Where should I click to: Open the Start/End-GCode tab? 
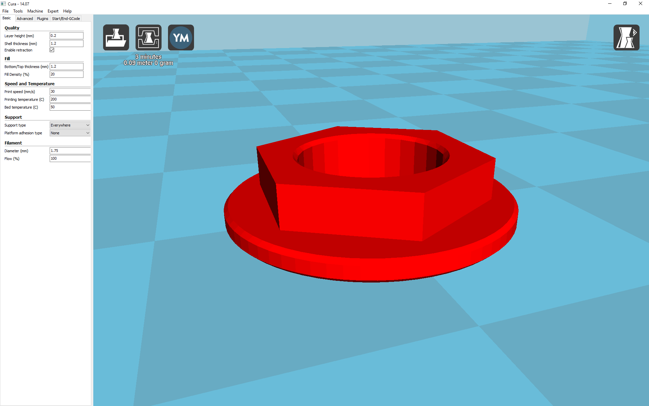pos(66,19)
